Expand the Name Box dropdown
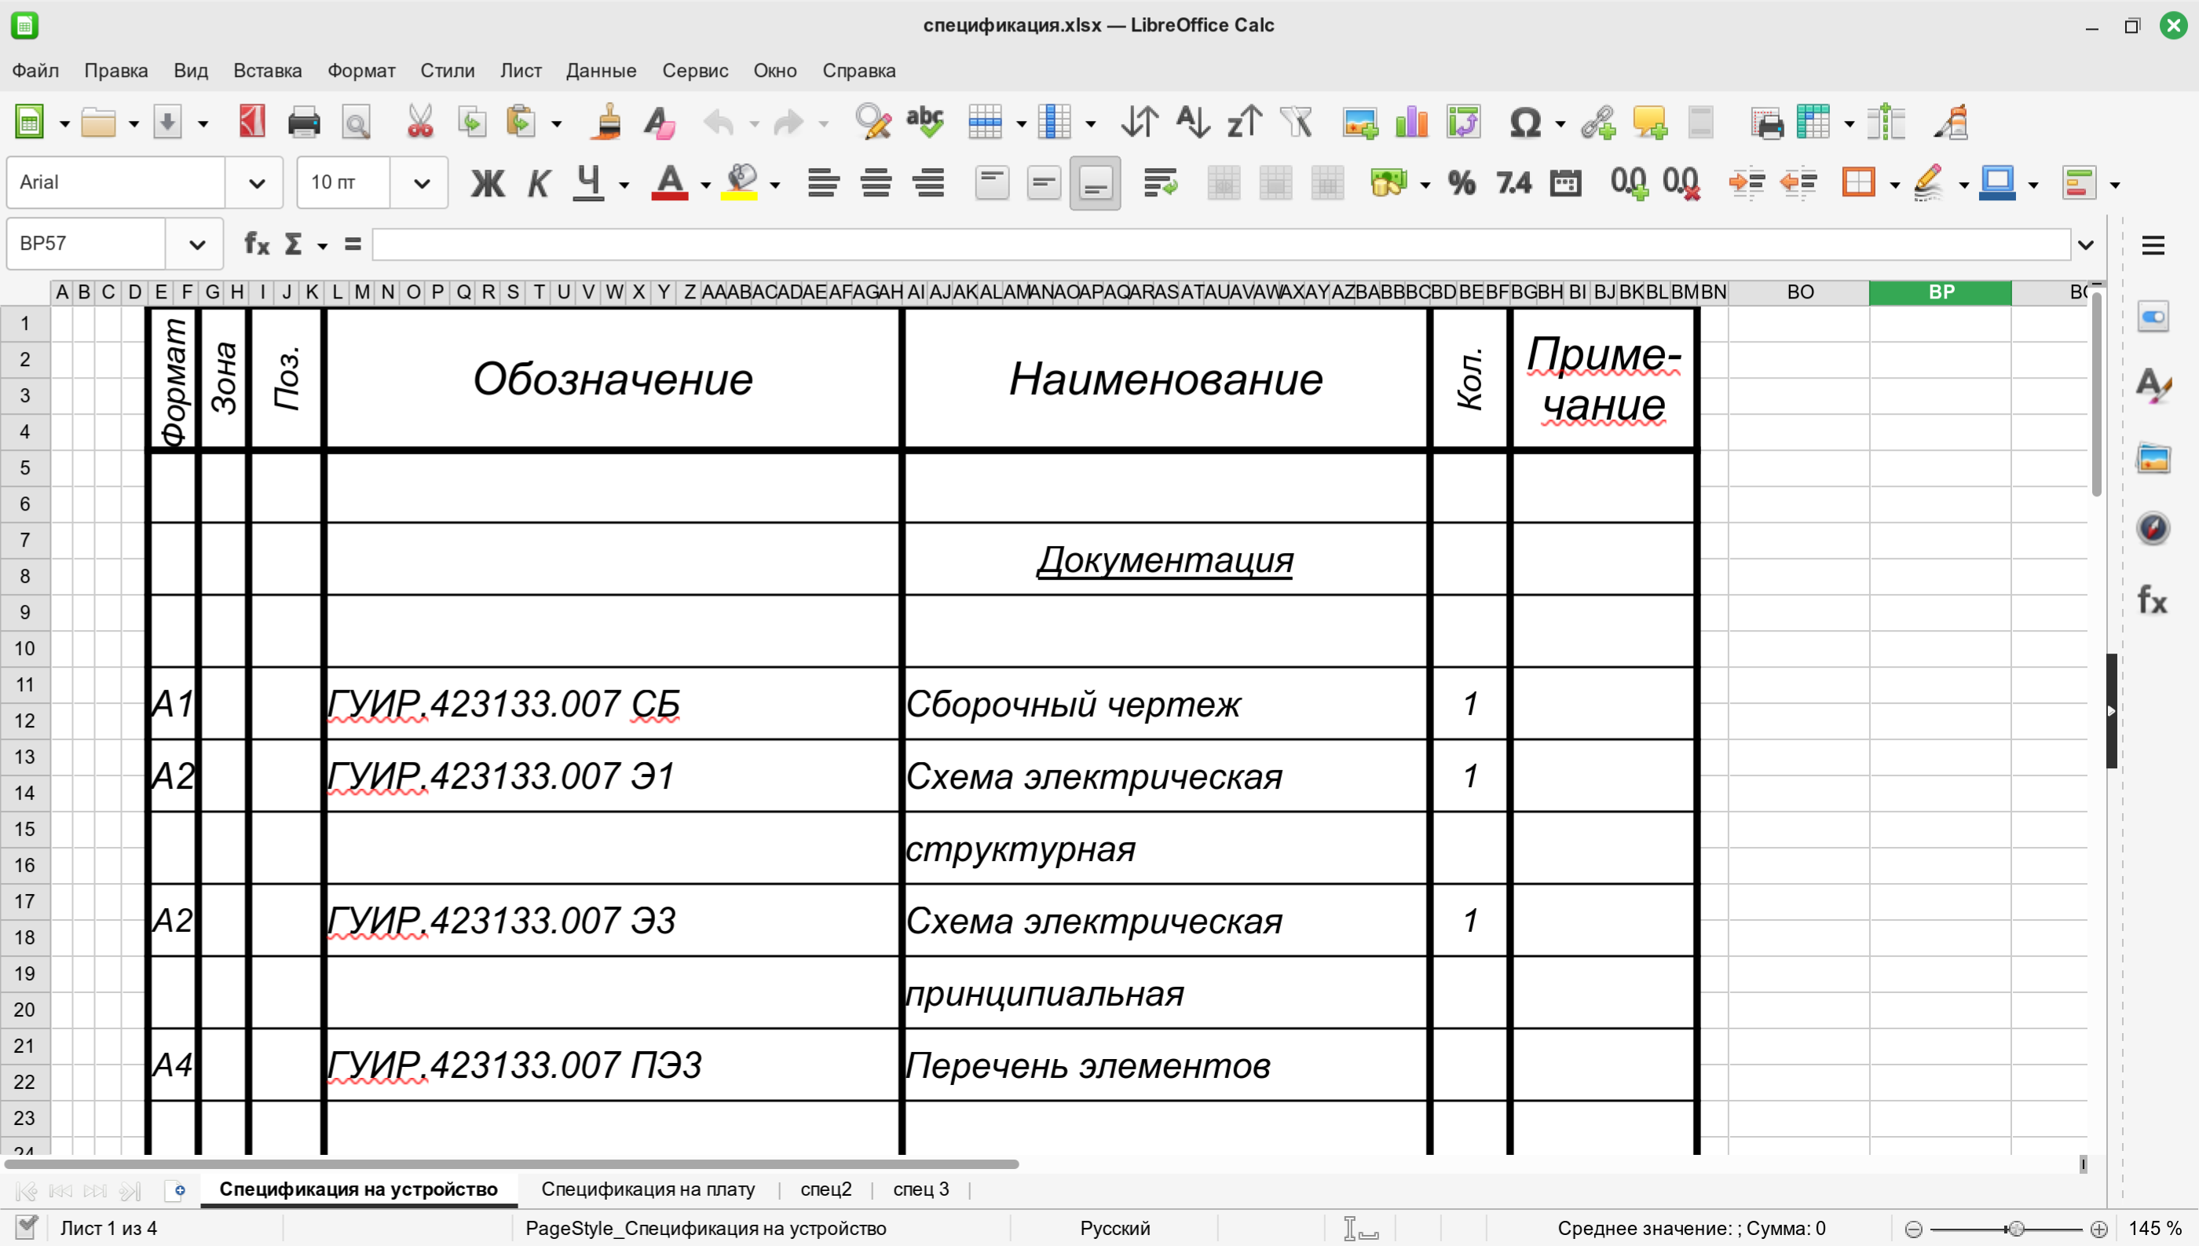2199x1246 pixels. (x=196, y=245)
